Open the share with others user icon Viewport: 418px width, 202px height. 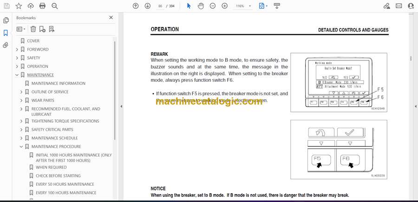point(411,6)
